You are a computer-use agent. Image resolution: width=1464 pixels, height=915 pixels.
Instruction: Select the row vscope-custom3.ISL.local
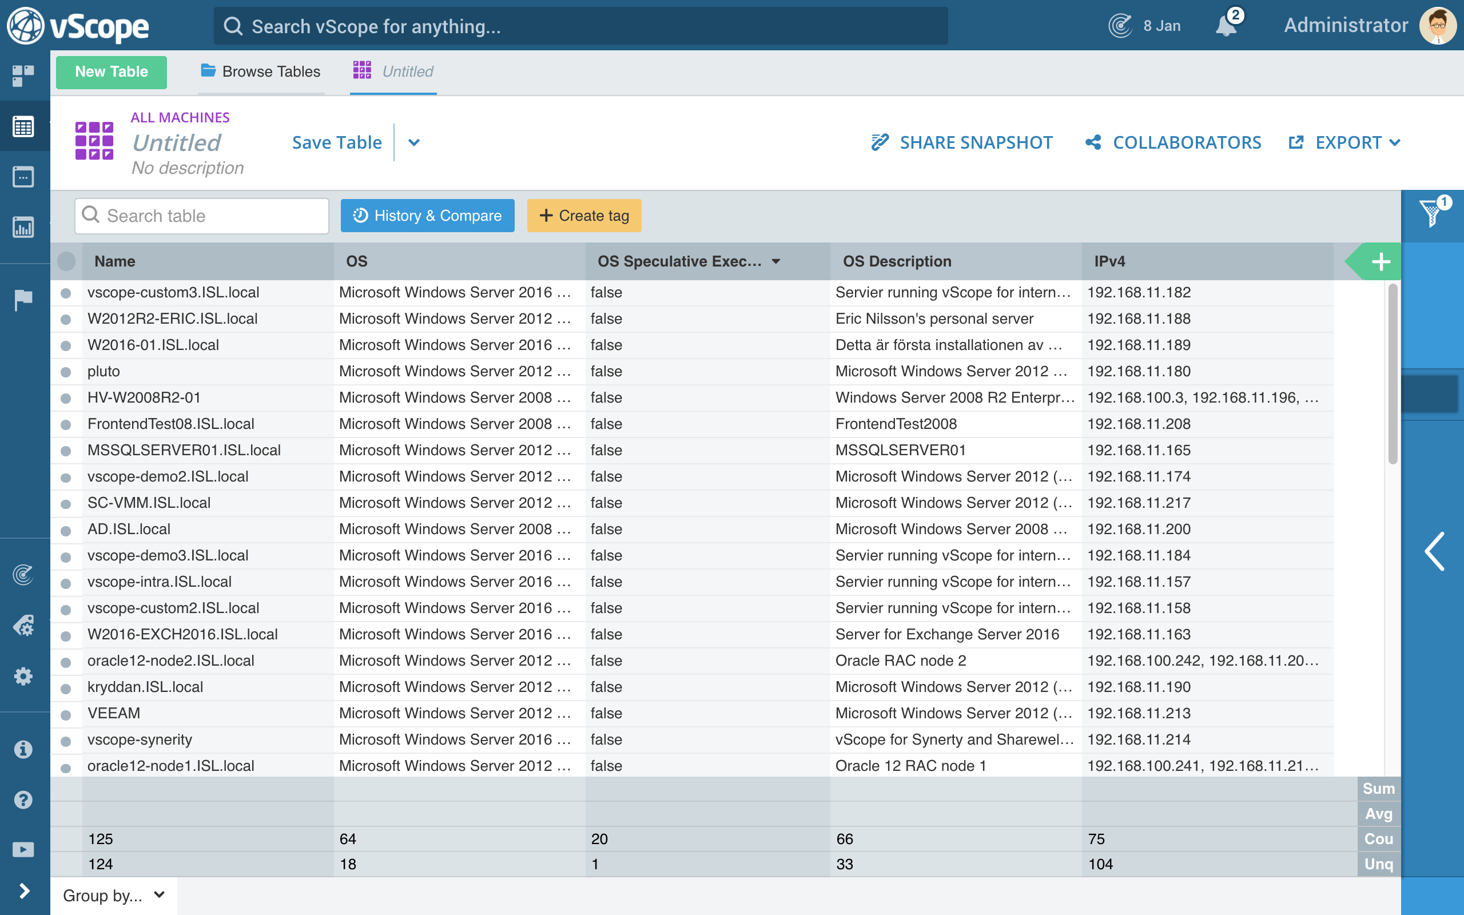[66, 293]
